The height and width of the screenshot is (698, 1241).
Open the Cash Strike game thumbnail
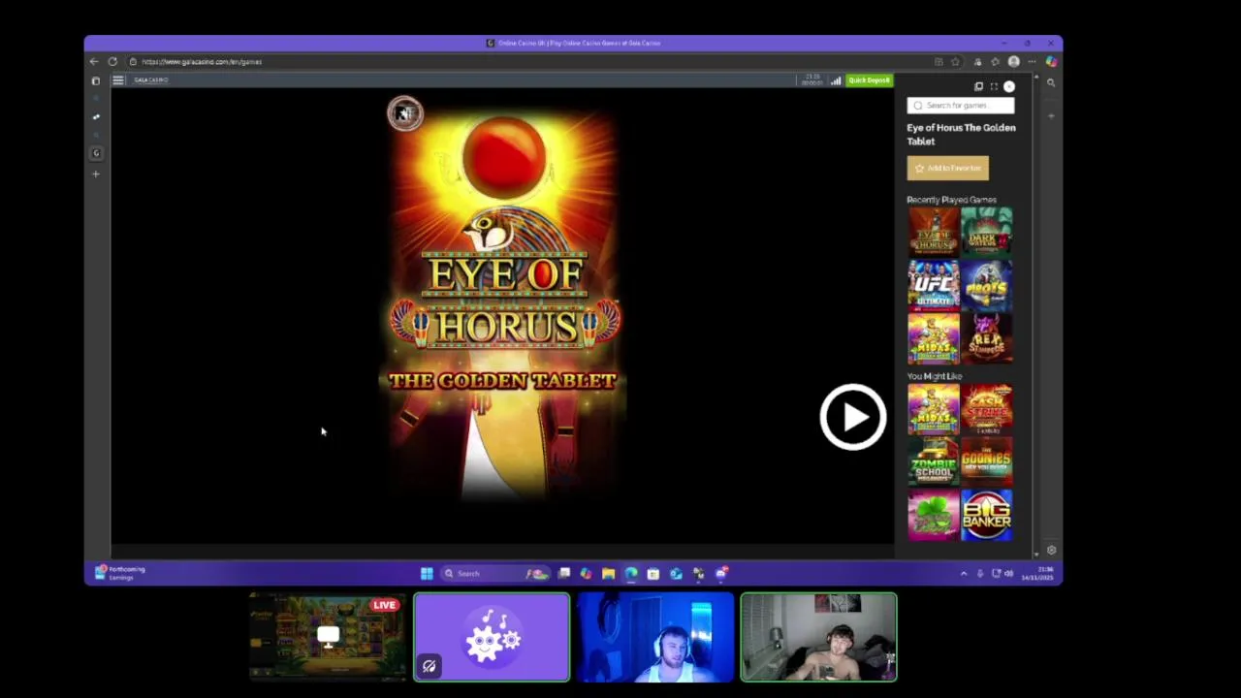pyautogui.click(x=986, y=409)
